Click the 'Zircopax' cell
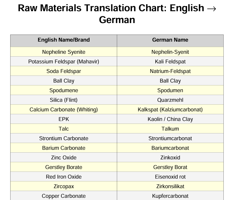This screenshot has height=200, width=233. pos(64,186)
